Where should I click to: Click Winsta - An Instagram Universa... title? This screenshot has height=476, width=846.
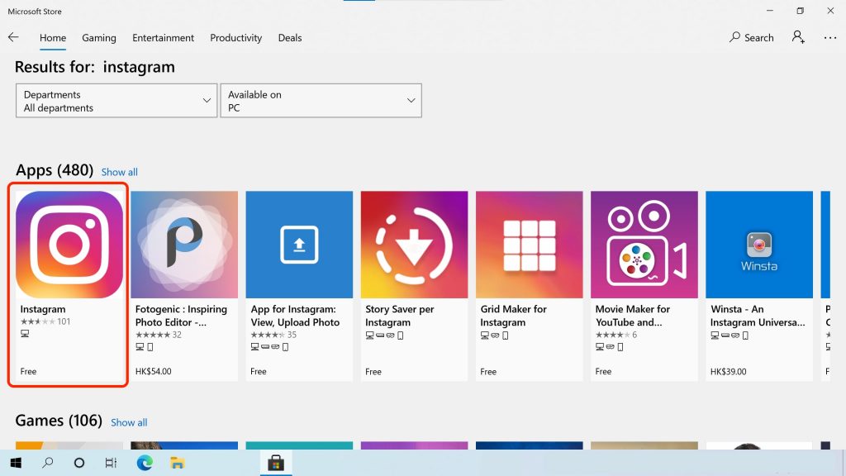(758, 316)
